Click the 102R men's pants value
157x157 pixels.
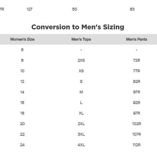137,124
